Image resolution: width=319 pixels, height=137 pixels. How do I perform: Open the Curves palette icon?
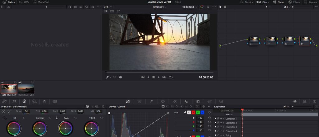coord(128,101)
